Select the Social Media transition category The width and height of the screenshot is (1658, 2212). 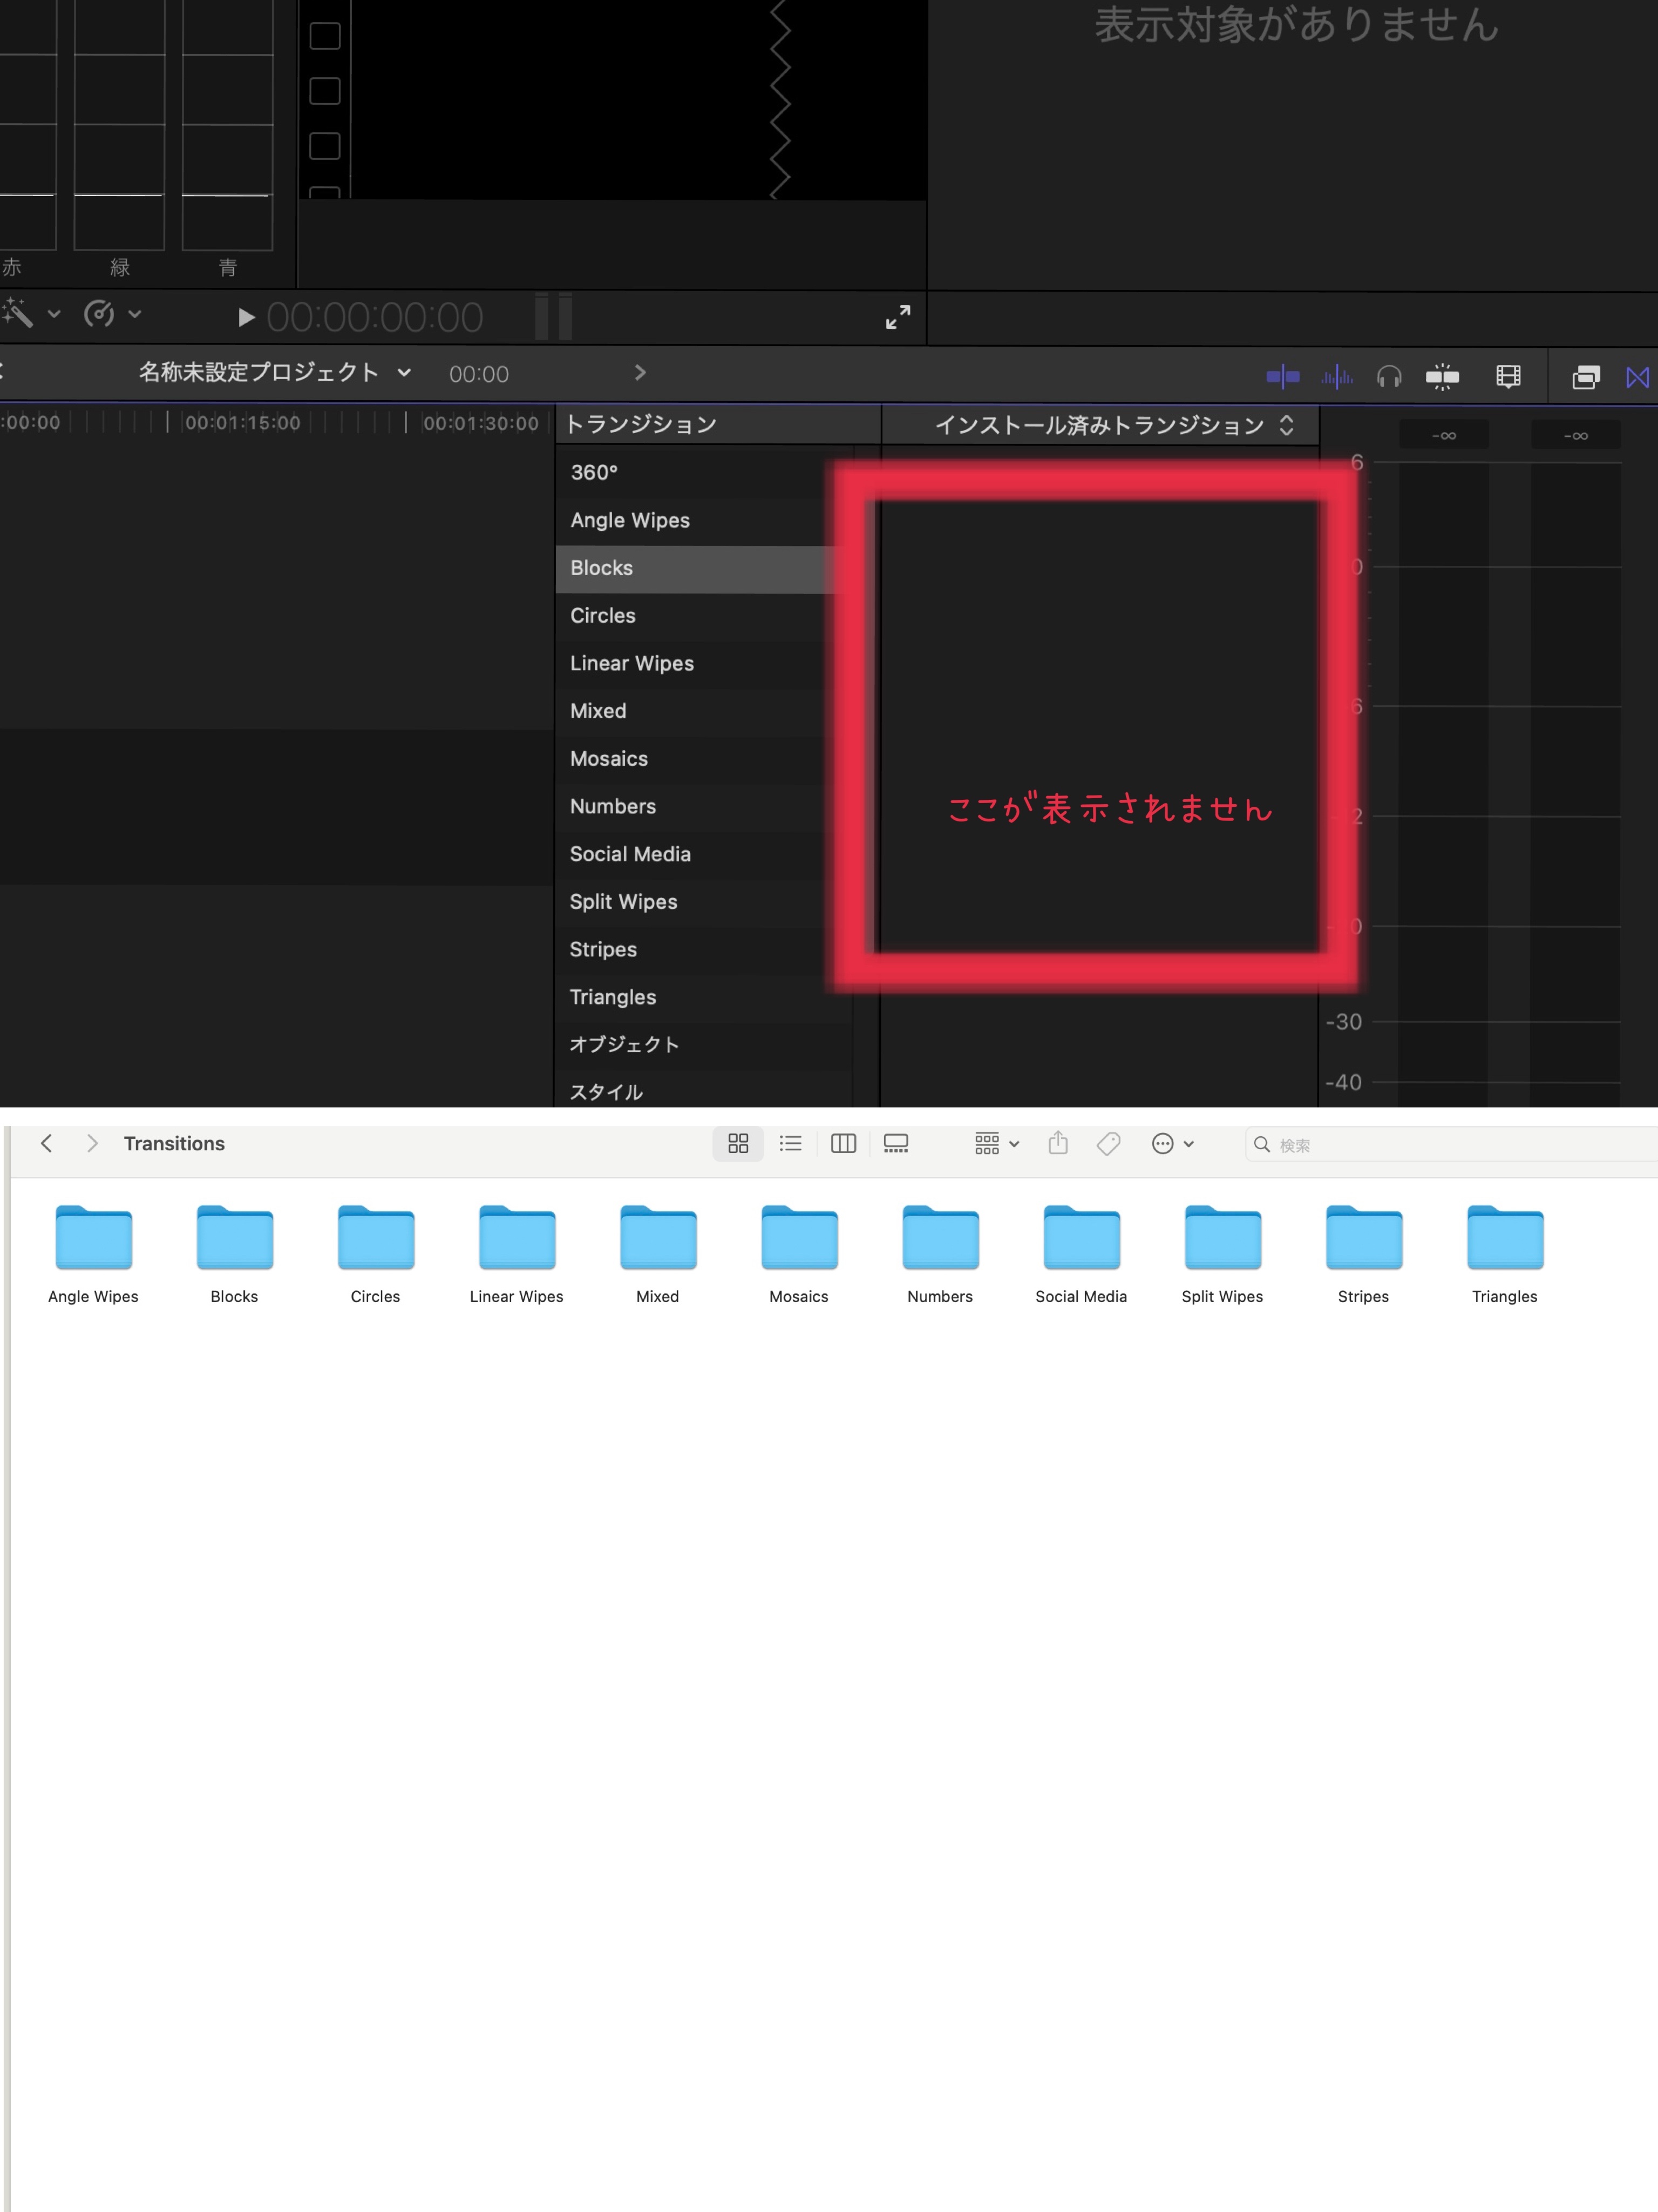[630, 854]
